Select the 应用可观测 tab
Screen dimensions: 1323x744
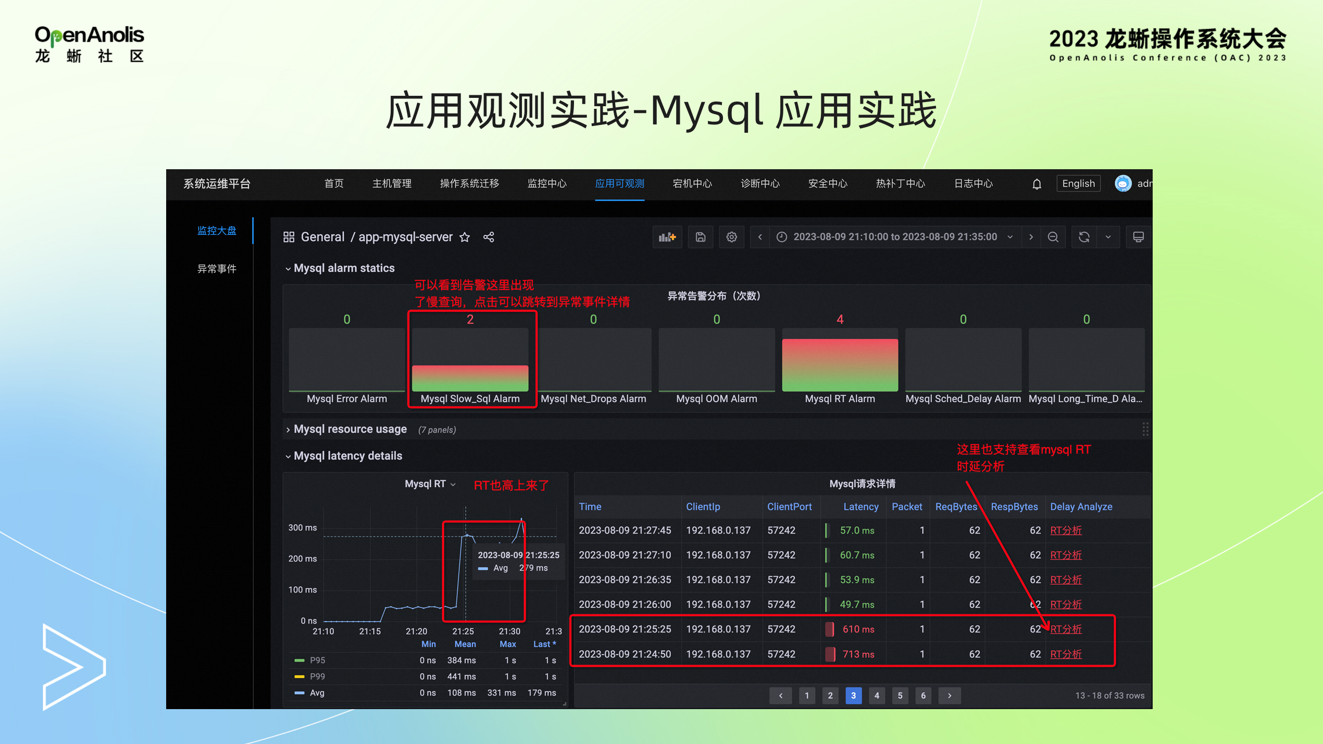click(620, 184)
